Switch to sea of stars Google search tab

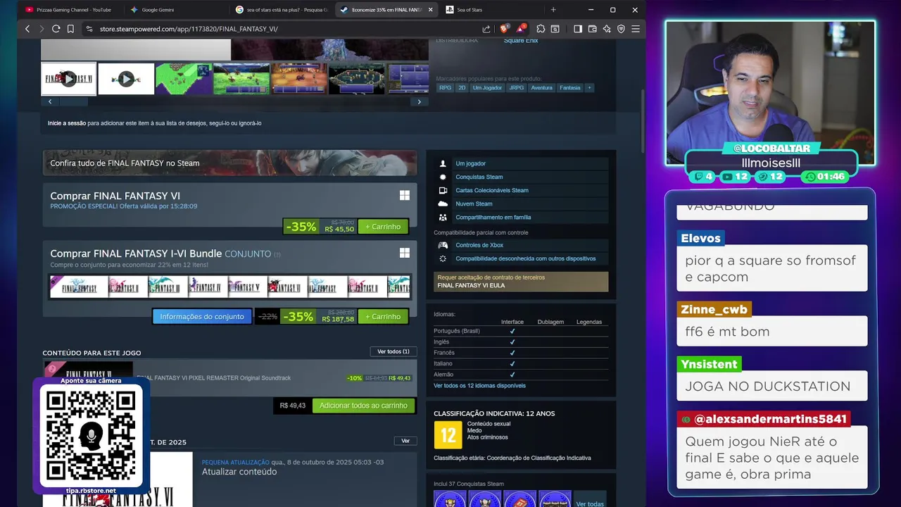pos(282,10)
